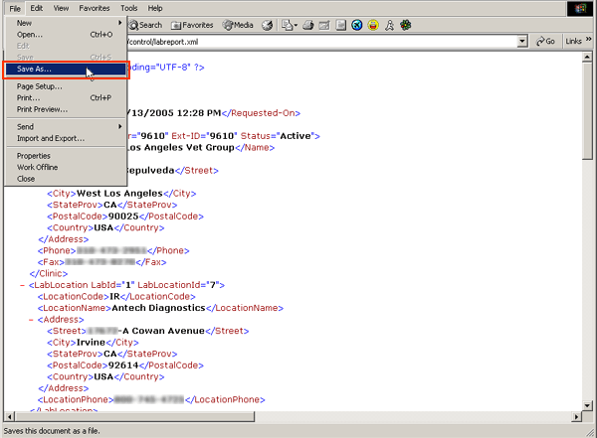597x438 pixels.
Task: Choose Open... from the File menu
Action: [x=67, y=35]
